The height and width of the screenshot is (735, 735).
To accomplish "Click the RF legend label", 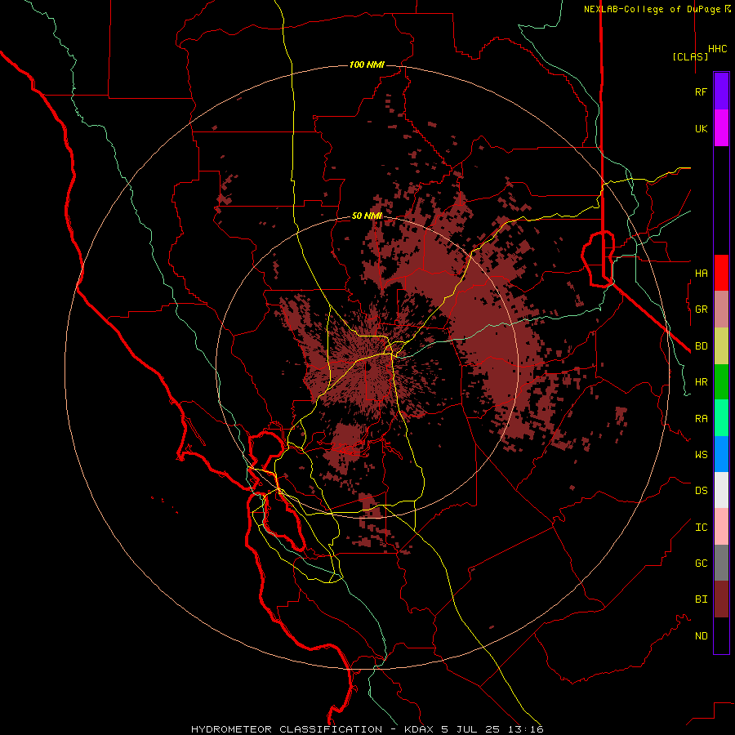I will click(x=701, y=91).
